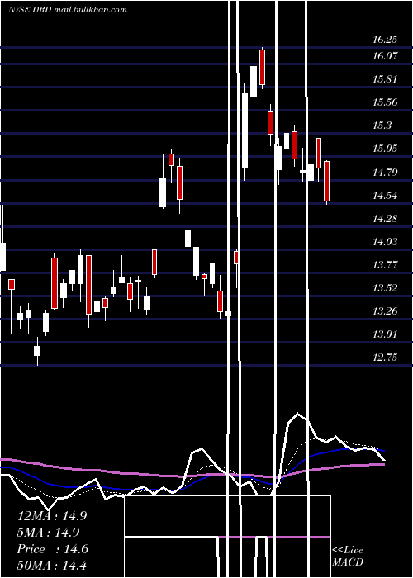Viewport: 413px width, 578px height.
Task: Click the highest red candlestick near 16.25
Action: (262, 68)
